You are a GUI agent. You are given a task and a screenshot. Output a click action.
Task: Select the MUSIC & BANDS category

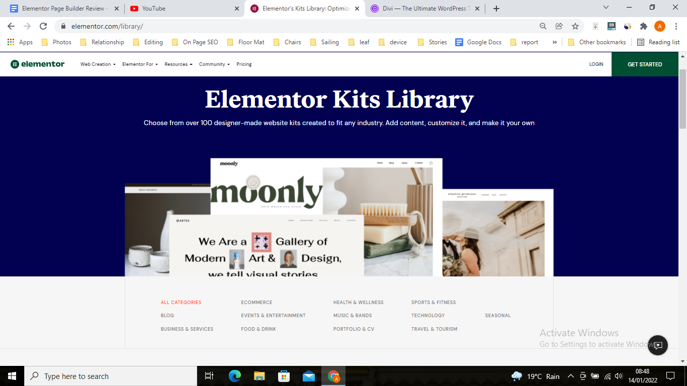353,316
